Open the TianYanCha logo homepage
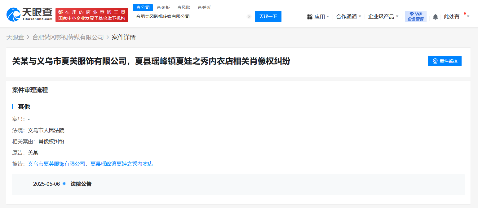 pos(30,14)
